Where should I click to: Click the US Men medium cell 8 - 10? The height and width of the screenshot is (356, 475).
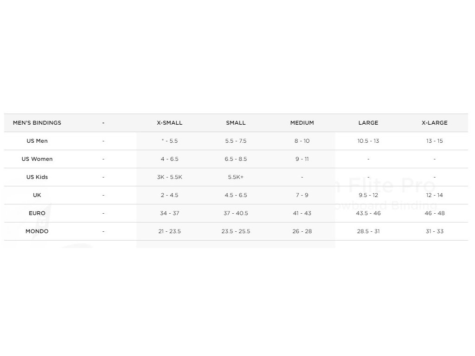(x=302, y=141)
